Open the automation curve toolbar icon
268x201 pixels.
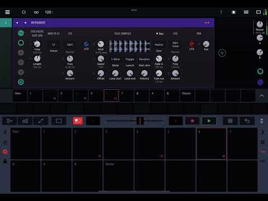41,121
